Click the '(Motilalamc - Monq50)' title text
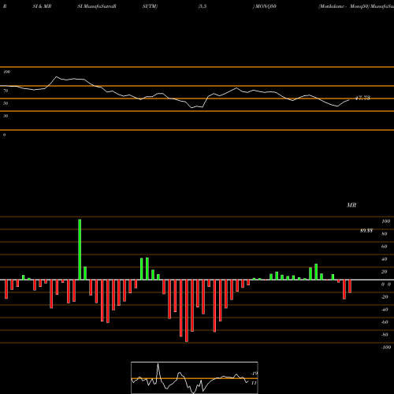The width and height of the screenshot is (394, 394). (344, 6)
